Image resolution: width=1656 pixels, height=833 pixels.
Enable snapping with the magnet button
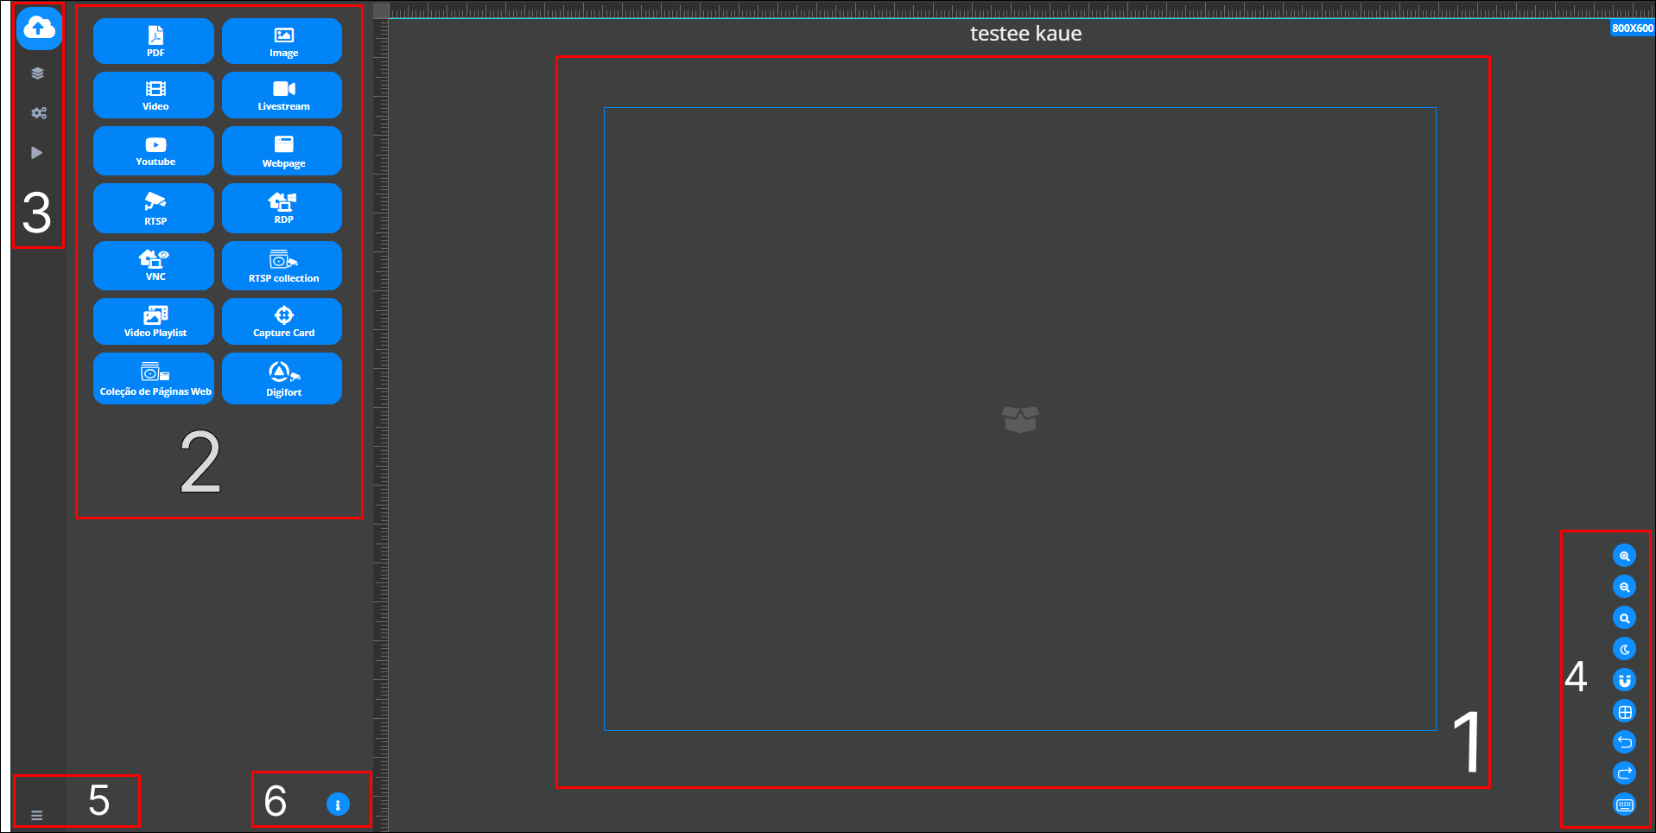coord(1624,680)
